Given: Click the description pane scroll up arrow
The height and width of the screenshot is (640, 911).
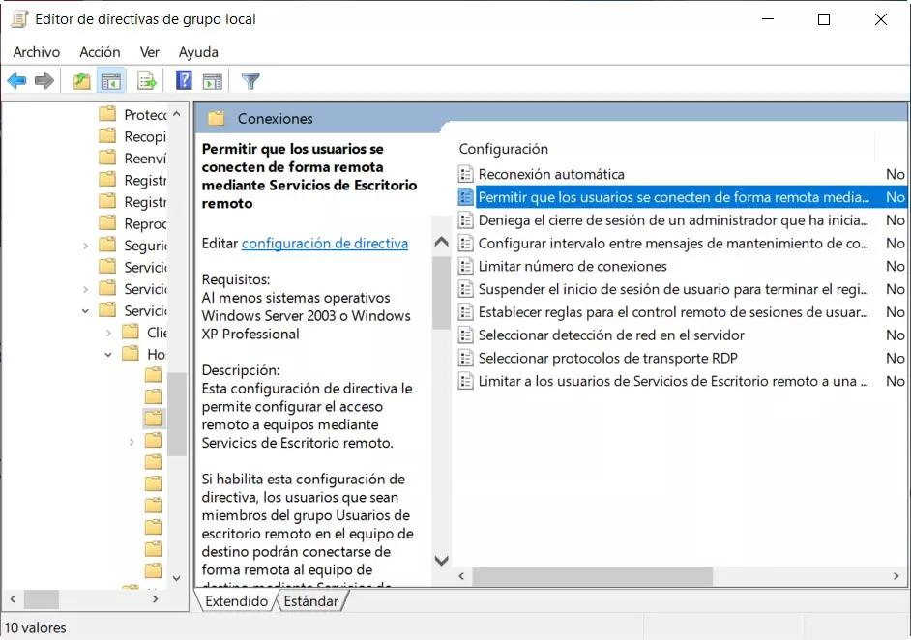Looking at the screenshot, I should click(442, 242).
